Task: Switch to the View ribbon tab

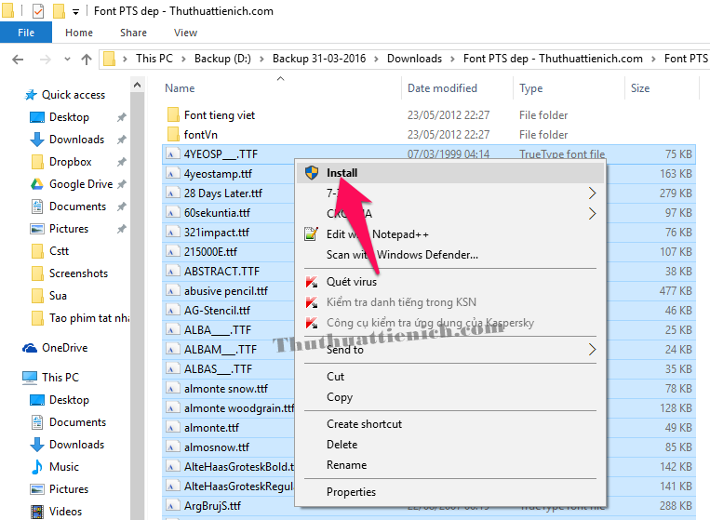Action: point(185,33)
